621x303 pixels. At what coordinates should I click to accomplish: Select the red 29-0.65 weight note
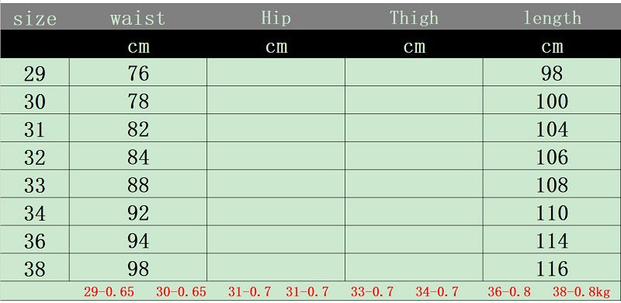coord(109,292)
